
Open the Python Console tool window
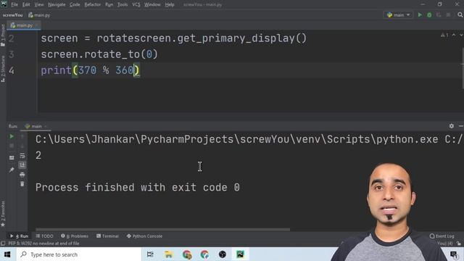point(144,236)
